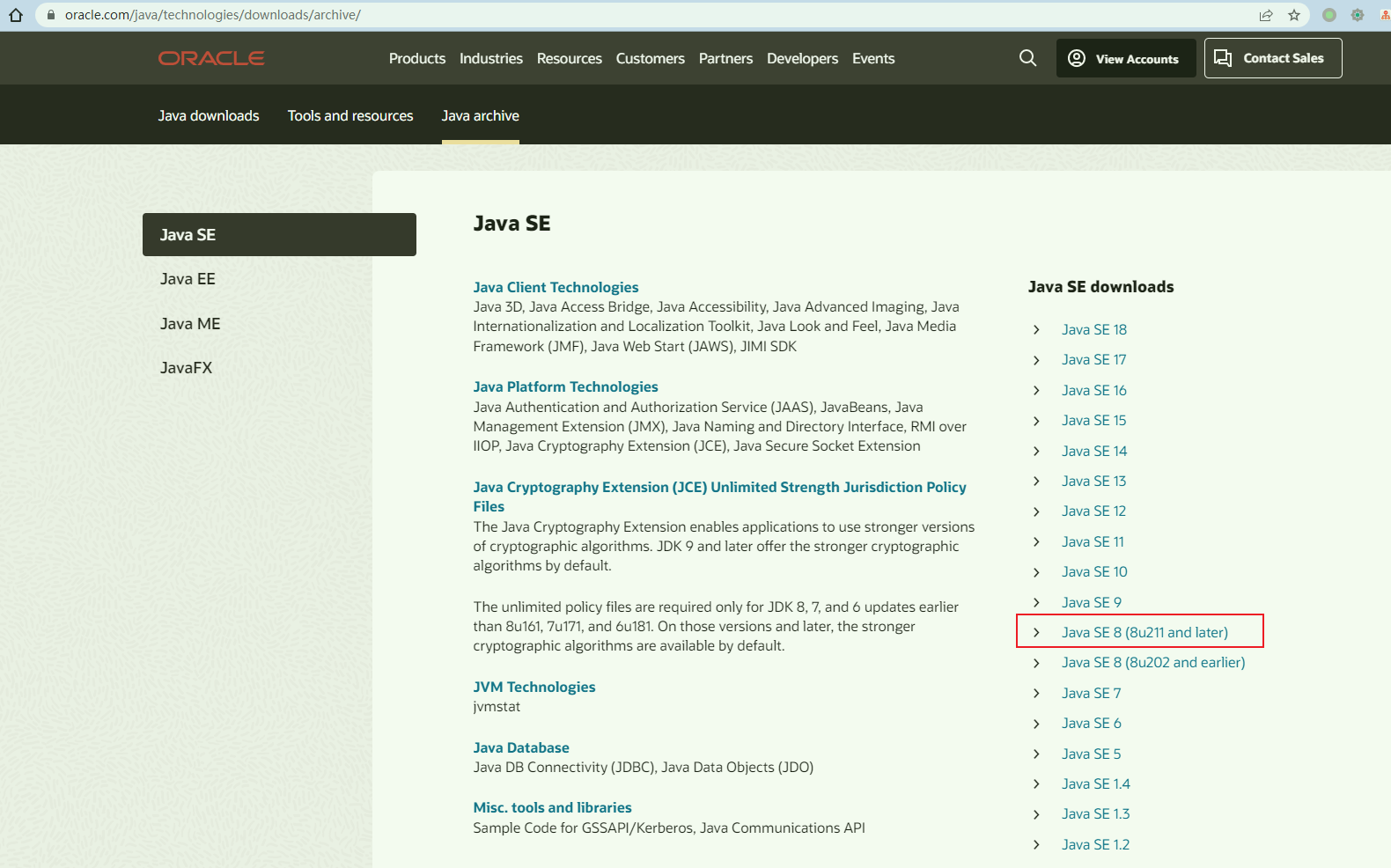
Task: Open Java SE 8 (8u211 and later) link
Action: pyautogui.click(x=1144, y=632)
